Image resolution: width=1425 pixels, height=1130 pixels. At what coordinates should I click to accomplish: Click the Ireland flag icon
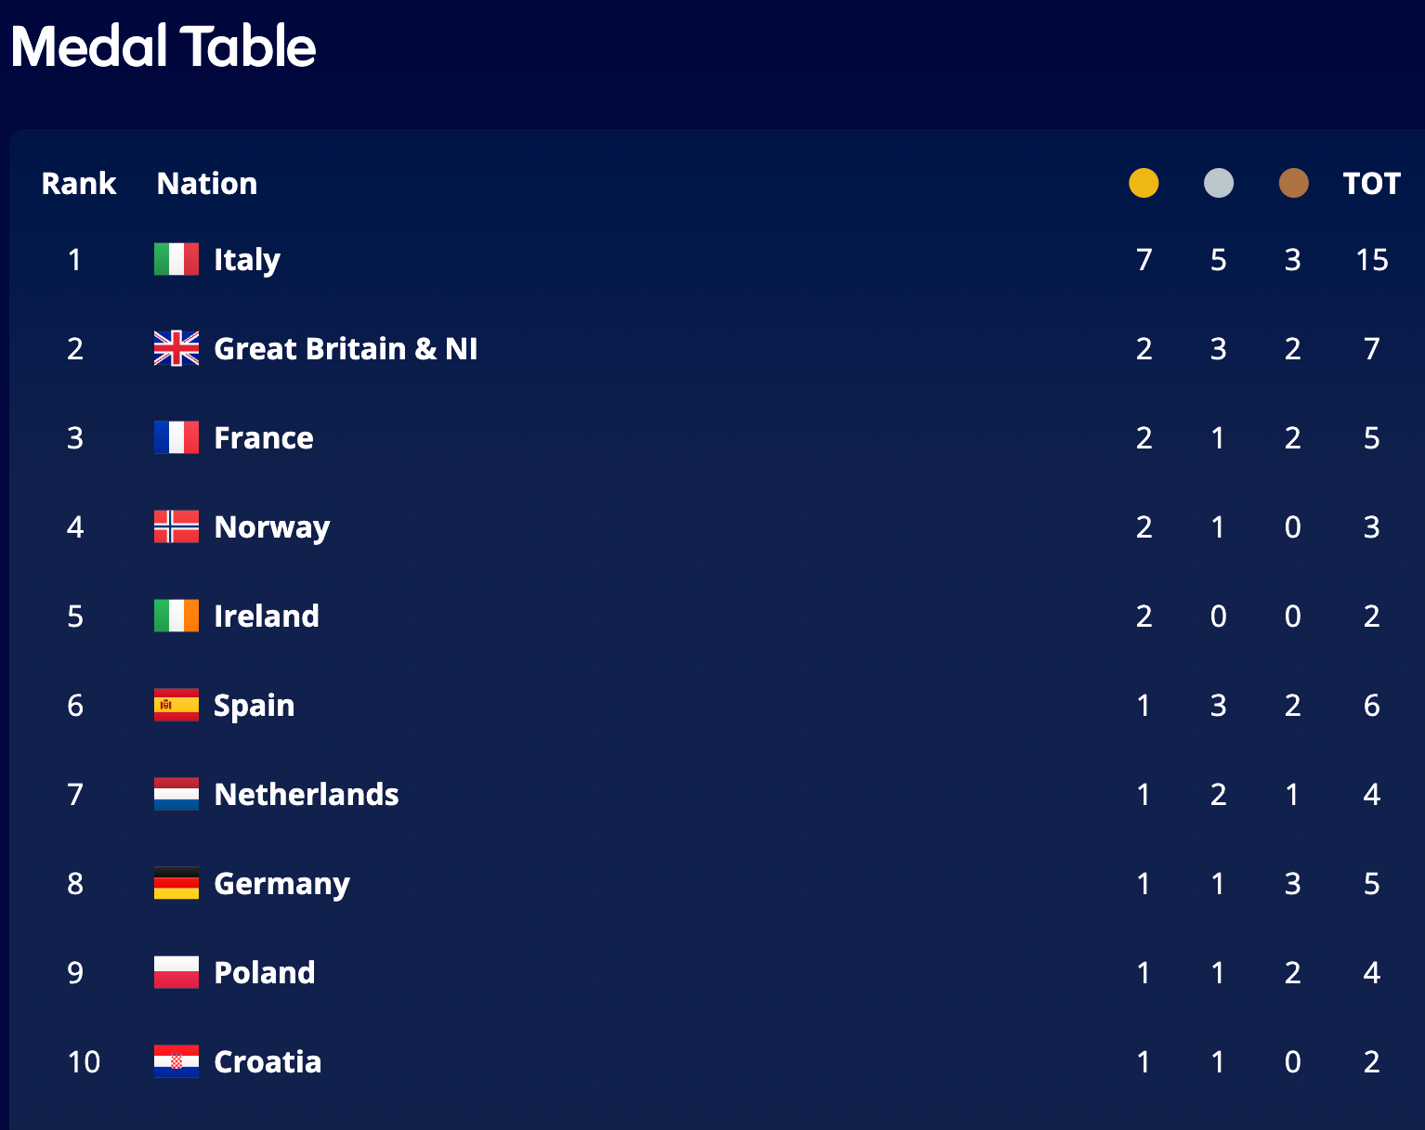176,616
